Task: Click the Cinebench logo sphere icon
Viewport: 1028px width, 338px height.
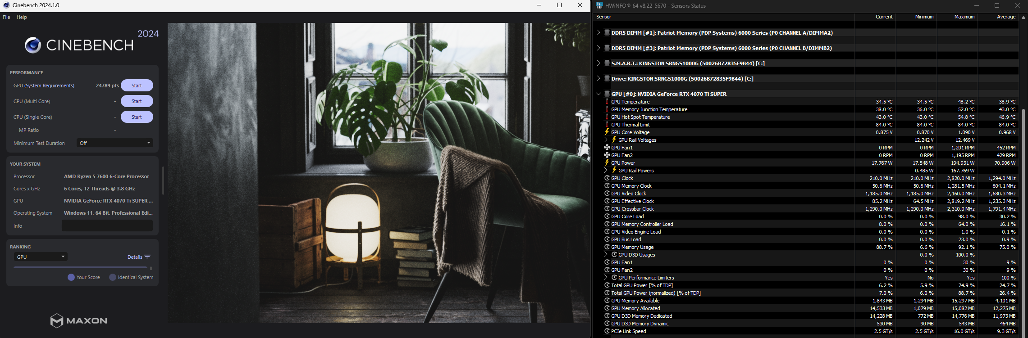Action: point(32,45)
